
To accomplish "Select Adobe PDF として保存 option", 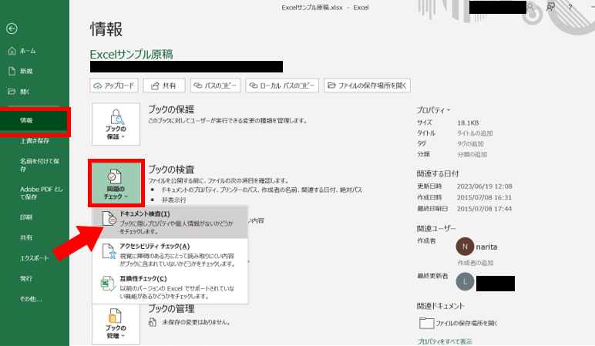I will point(41,193).
